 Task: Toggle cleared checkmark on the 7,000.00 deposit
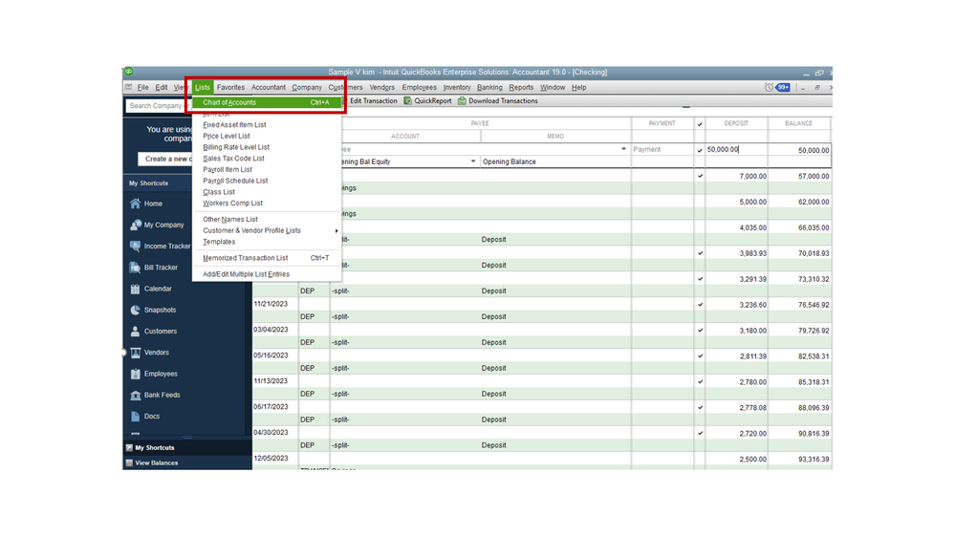pos(700,176)
